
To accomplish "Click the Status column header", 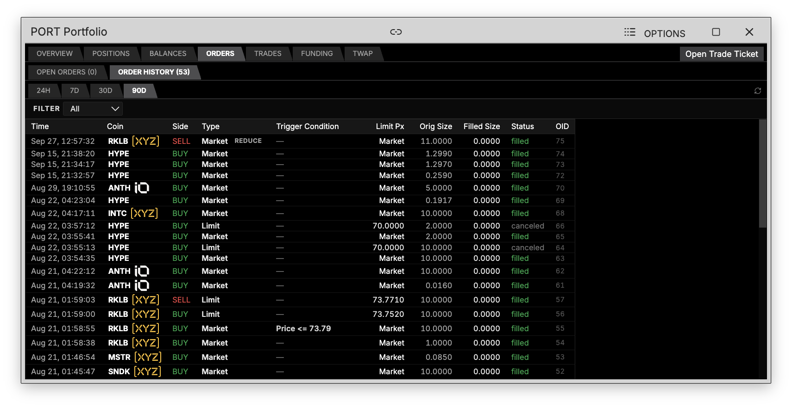I will pyautogui.click(x=522, y=126).
